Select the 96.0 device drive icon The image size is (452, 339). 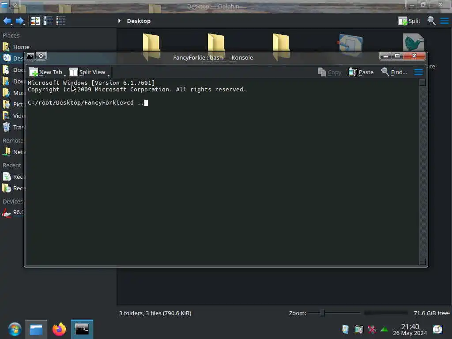tap(6, 213)
